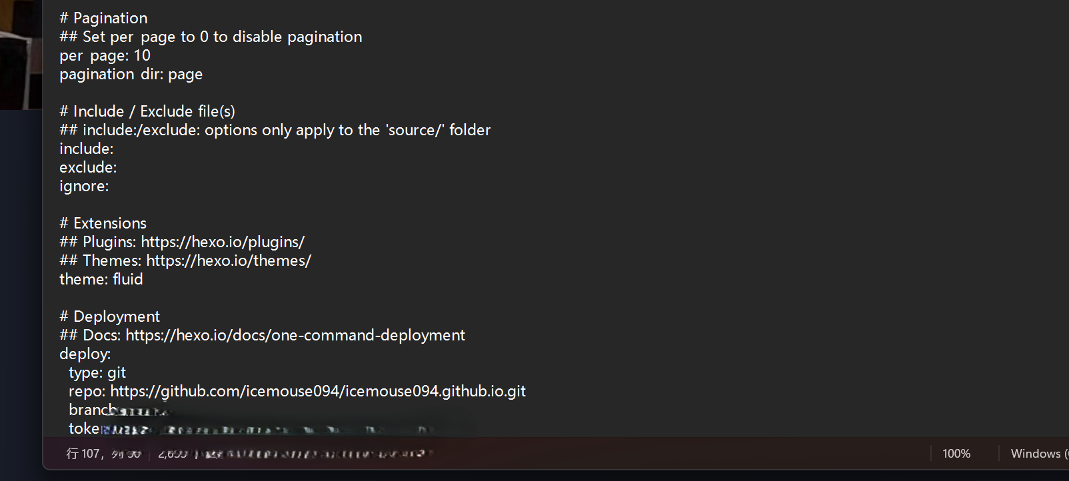Click the one-command-deployment docs URL
1069x481 pixels.
pyautogui.click(x=295, y=335)
